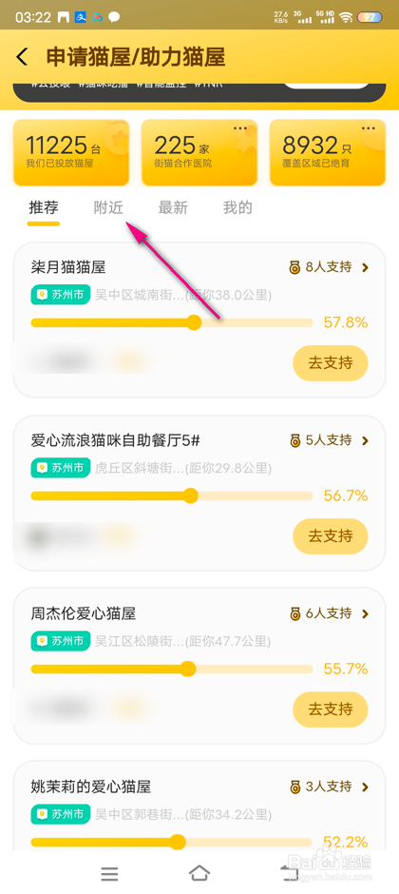This screenshot has width=399, height=894.
Task: Tap the 苏州市 location tag on 周杰伦爱心猫屋
Action: tap(61, 641)
